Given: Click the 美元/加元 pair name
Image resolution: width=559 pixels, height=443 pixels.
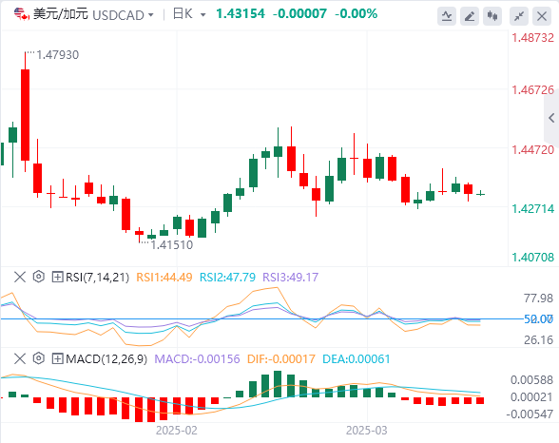Looking at the screenshot, I should 61,14.
